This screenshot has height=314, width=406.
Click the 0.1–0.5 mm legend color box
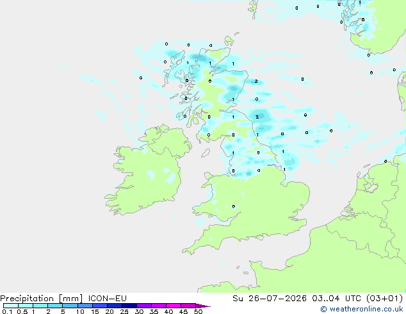[x=11, y=306]
